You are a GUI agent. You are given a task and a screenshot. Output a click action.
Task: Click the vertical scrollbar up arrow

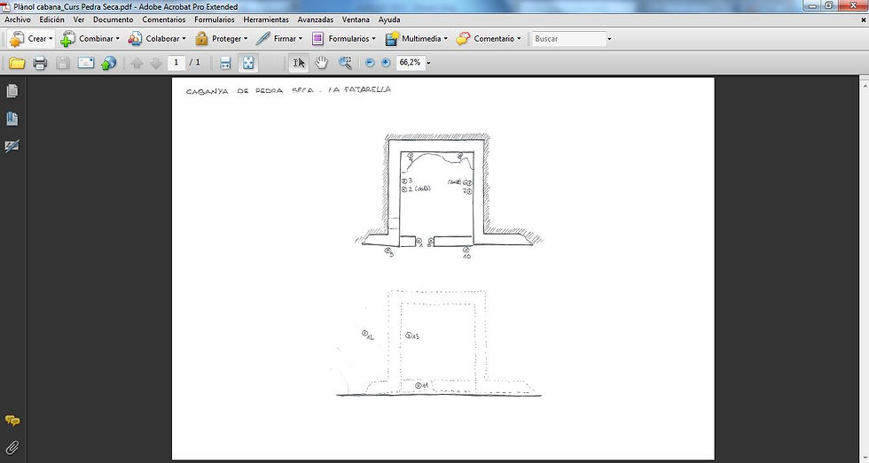(865, 85)
